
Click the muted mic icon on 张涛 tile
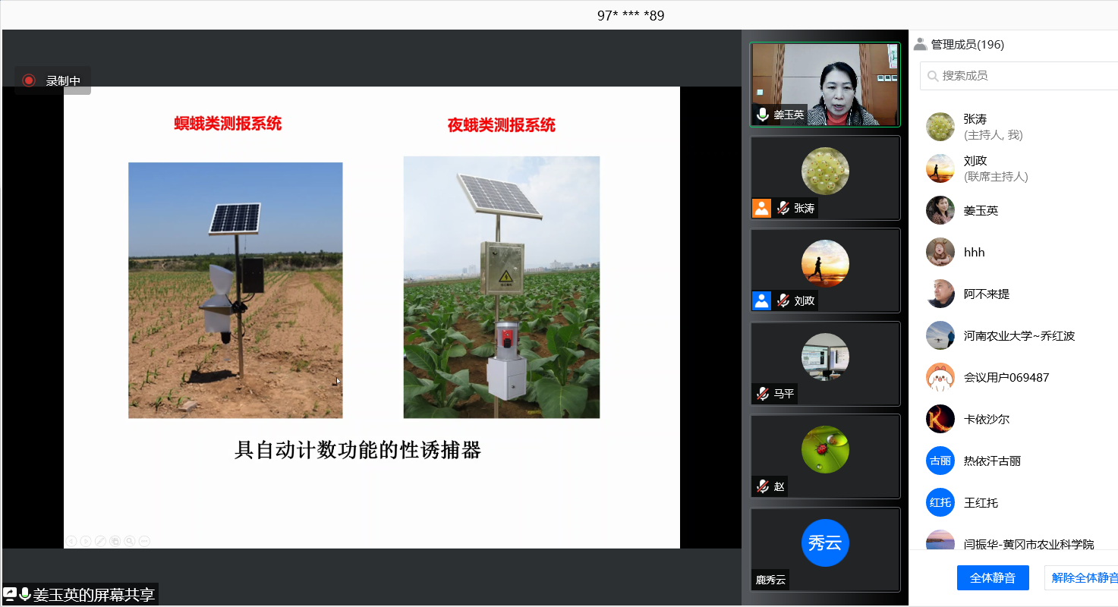(783, 208)
